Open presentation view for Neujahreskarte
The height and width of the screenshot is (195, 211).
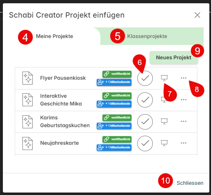tap(164, 143)
